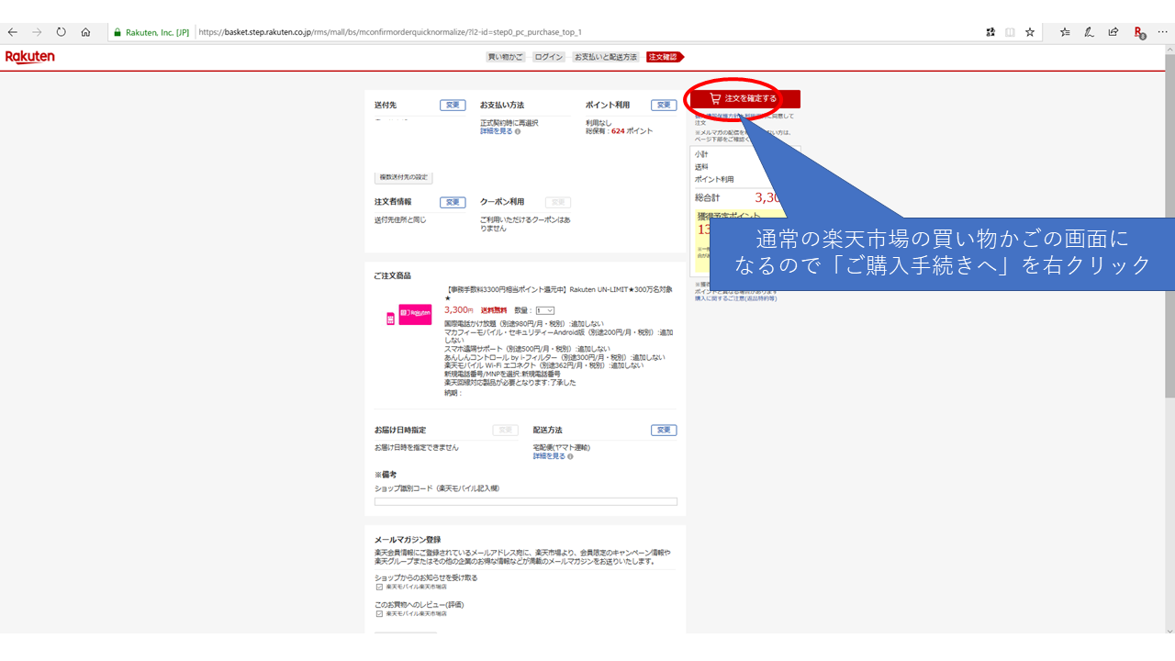Viewport: 1175px width, 661px height.
Task: Go to the 買い物かご step
Action: (506, 57)
